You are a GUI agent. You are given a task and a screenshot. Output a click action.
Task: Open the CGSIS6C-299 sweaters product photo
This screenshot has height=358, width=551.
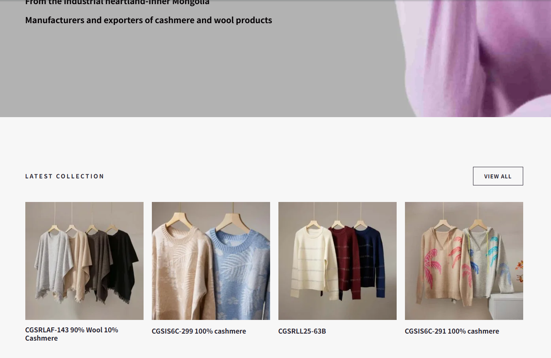[x=211, y=261]
